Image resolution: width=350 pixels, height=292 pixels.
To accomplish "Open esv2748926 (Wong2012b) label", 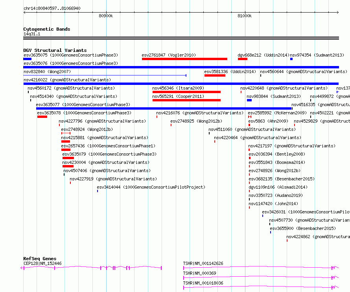I will [274, 171].
